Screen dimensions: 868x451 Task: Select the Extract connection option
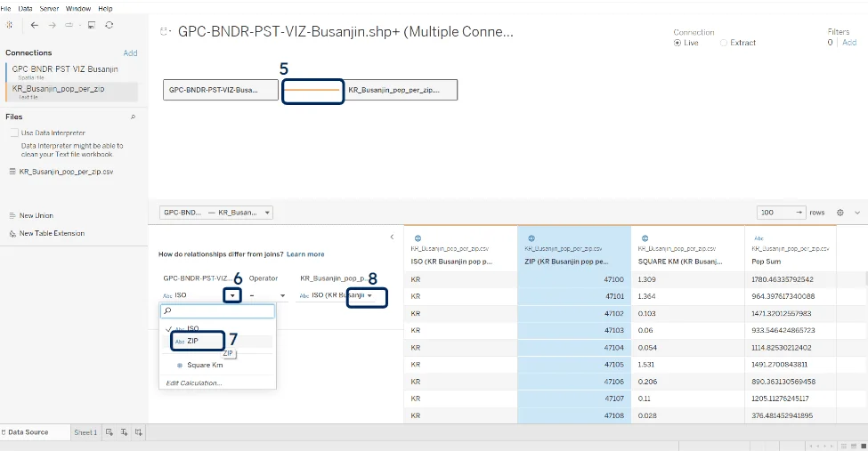click(x=723, y=43)
